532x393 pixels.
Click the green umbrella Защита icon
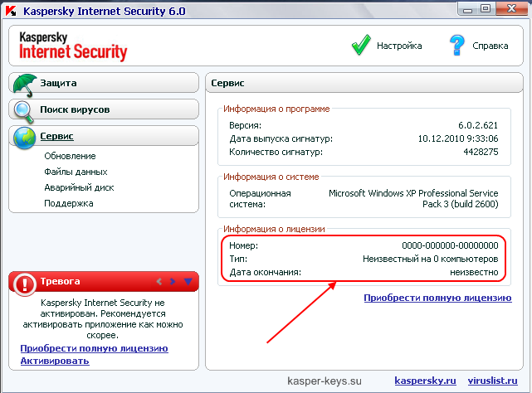click(25, 83)
